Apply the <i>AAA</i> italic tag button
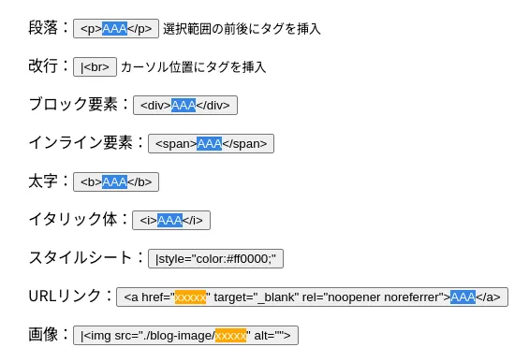529x362 pixels. coord(171,221)
